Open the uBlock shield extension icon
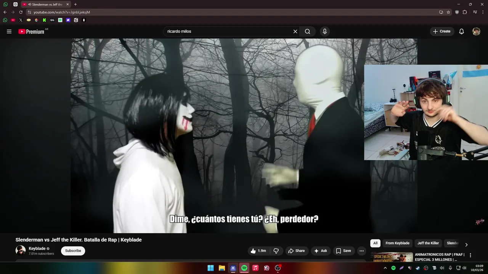Image resolution: width=488 pixels, height=274 pixels. tap(457, 12)
